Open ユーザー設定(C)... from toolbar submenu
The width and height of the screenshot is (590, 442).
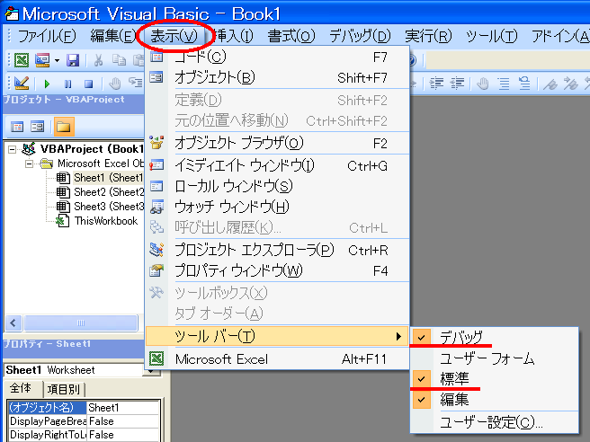[x=495, y=422]
